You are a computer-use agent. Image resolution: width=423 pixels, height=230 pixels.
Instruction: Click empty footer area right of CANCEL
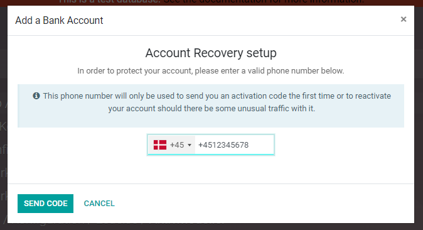point(264,204)
